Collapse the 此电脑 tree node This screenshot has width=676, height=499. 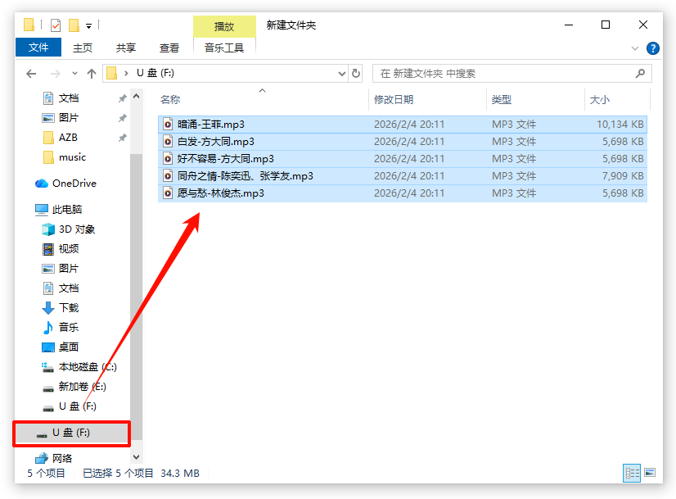pos(26,208)
